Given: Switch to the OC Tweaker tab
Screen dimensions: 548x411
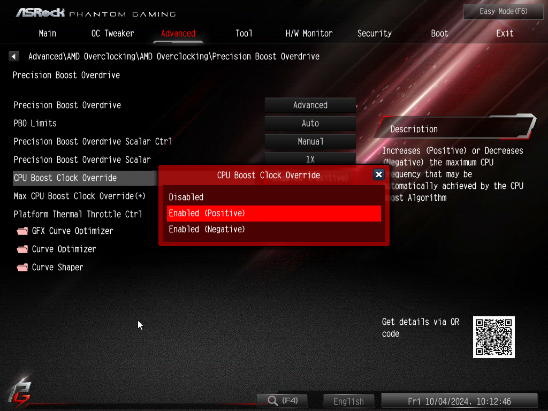Looking at the screenshot, I should [112, 34].
